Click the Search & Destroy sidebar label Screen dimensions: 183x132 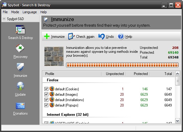click(x=20, y=38)
